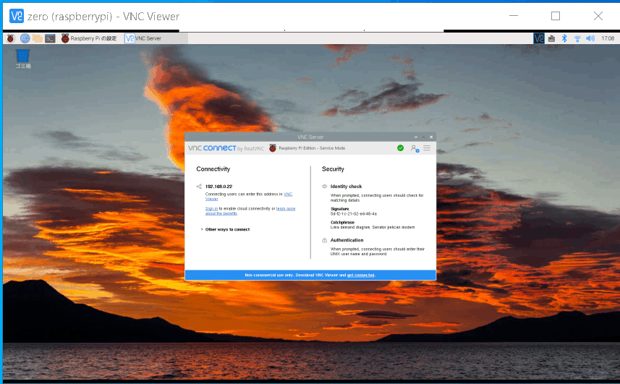The image size is (620, 384).
Task: Minimize the VNC Viewer window
Action: pos(514,16)
